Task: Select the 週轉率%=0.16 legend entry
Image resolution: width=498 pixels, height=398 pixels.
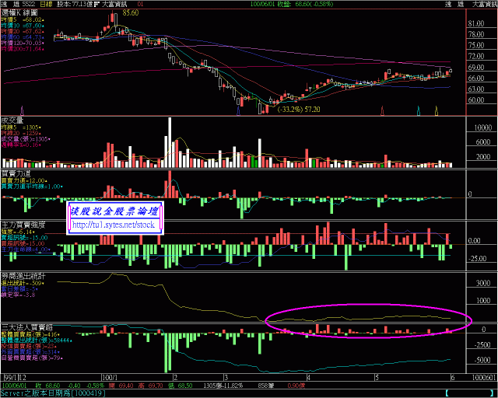Action: 21,145
